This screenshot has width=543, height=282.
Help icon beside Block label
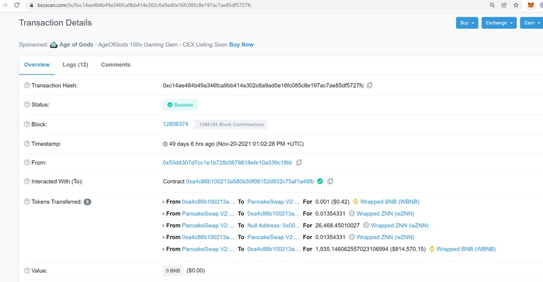point(27,124)
